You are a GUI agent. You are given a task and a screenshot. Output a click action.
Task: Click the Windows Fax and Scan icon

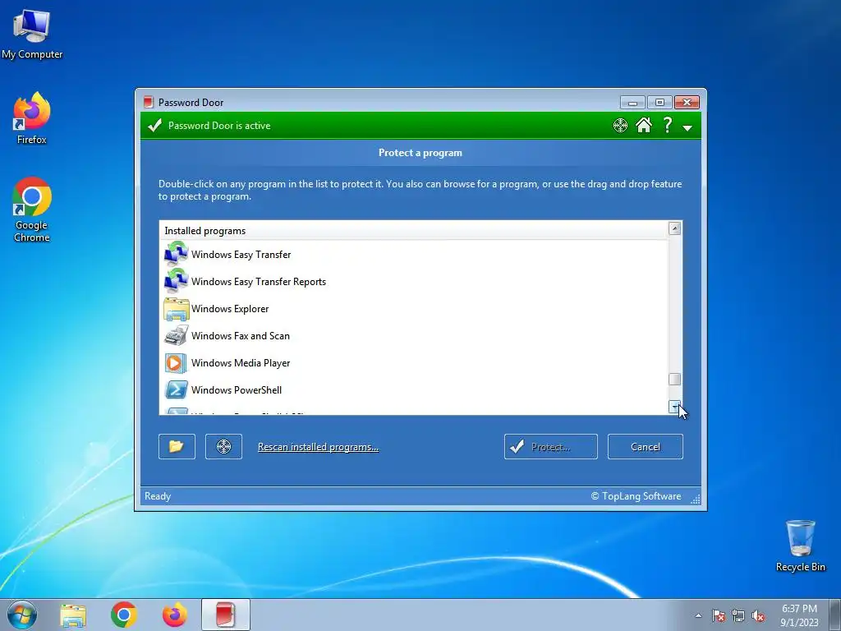176,335
